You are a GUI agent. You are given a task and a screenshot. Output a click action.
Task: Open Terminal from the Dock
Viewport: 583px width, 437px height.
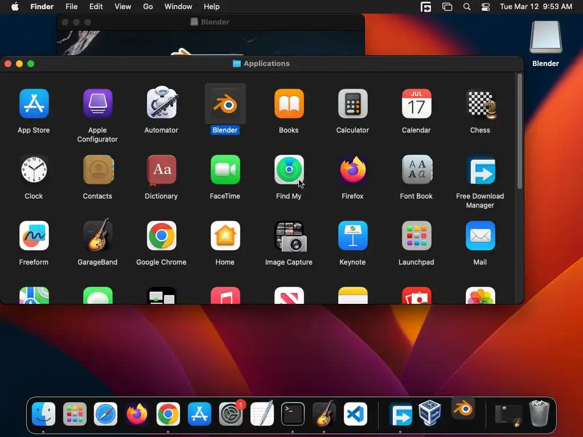(293, 414)
